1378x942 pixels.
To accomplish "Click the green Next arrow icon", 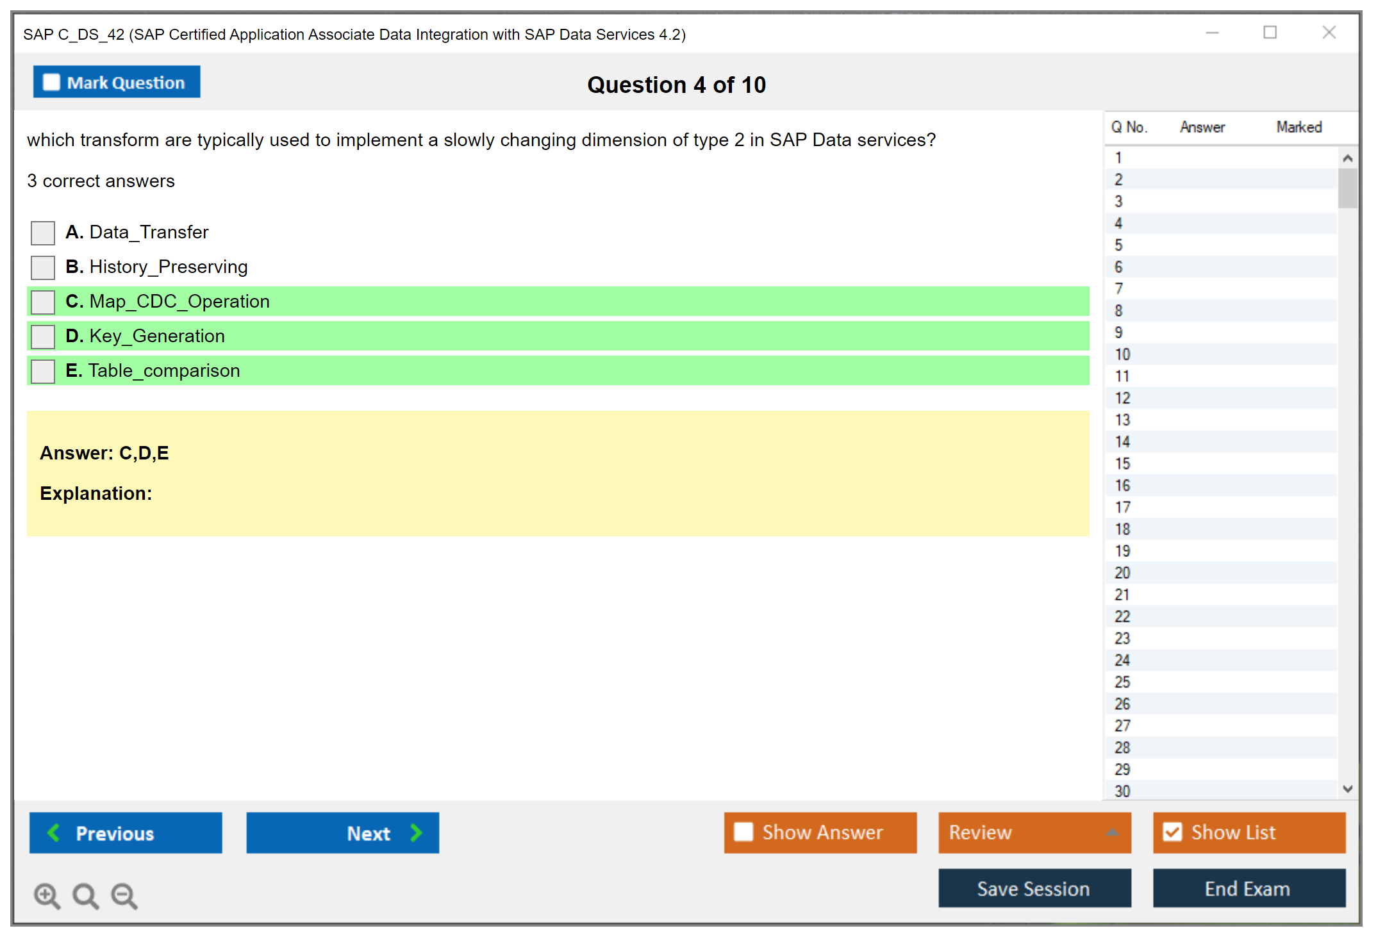I will (x=416, y=832).
